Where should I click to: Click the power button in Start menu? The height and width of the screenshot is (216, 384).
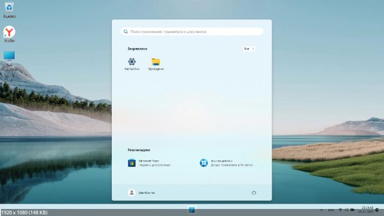click(254, 193)
